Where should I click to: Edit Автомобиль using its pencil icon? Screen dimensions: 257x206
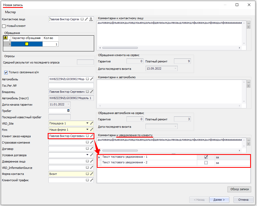pos(91,79)
